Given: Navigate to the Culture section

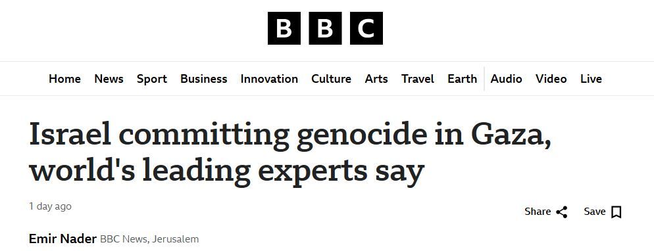Looking at the screenshot, I should [331, 79].
